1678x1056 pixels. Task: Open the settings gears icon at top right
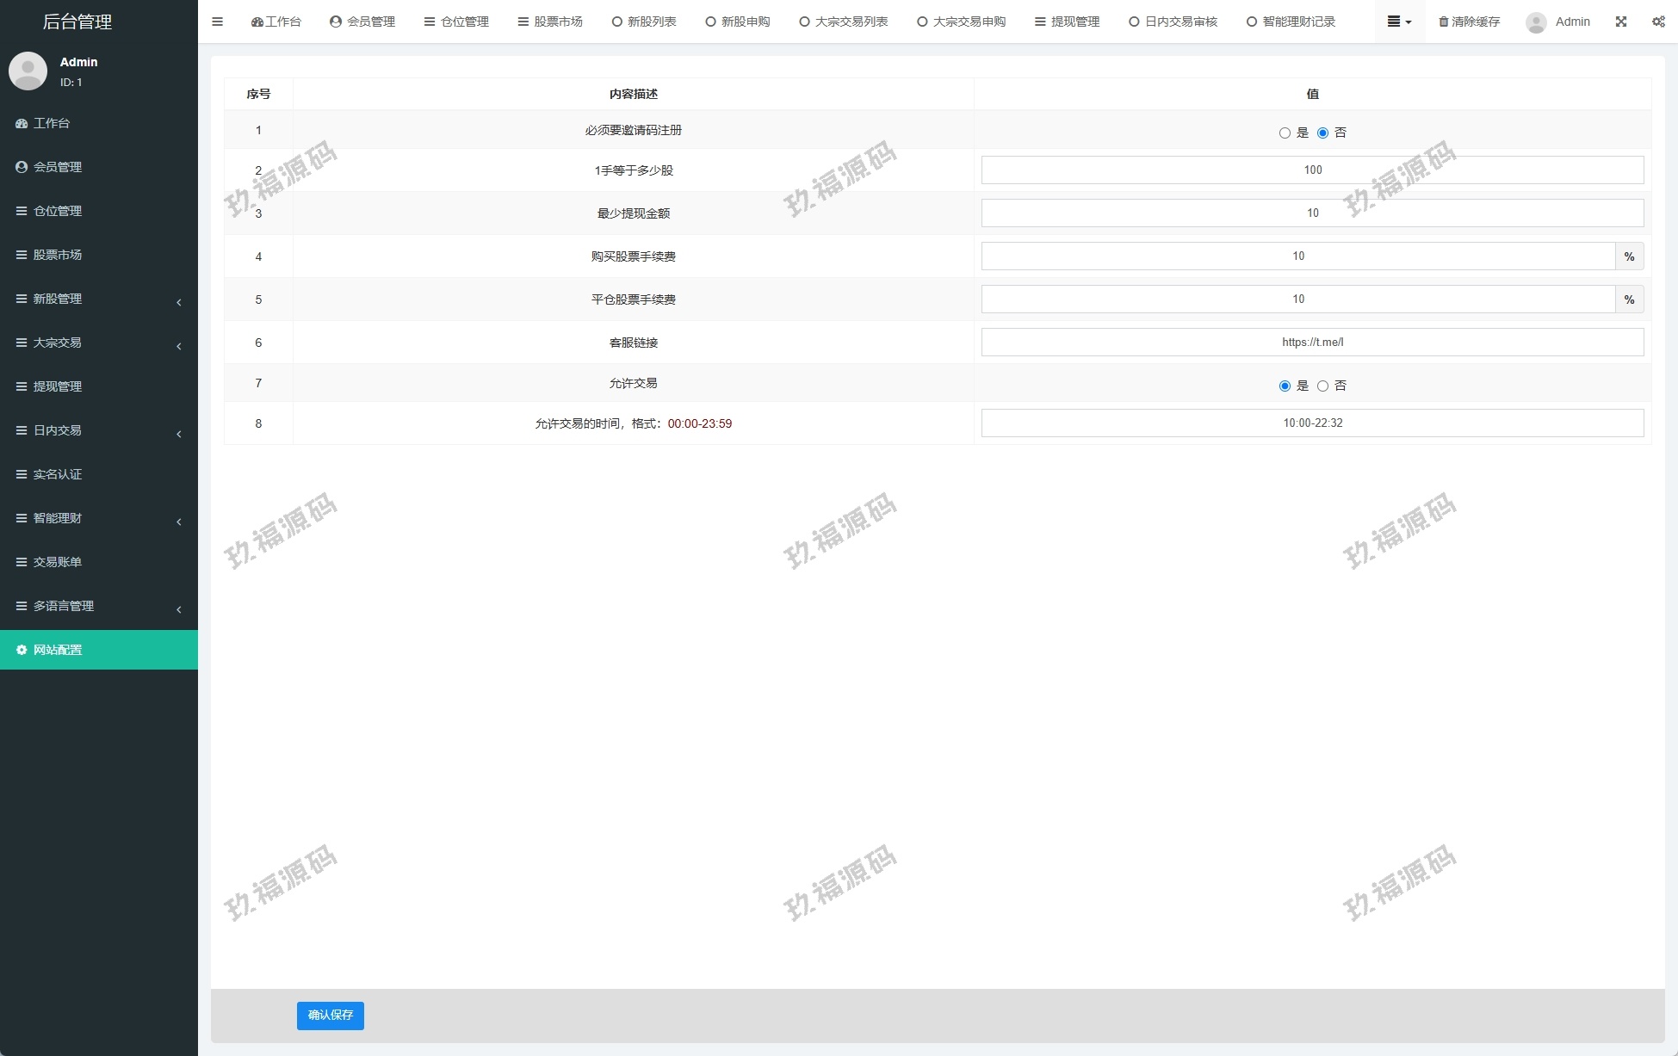(1658, 22)
